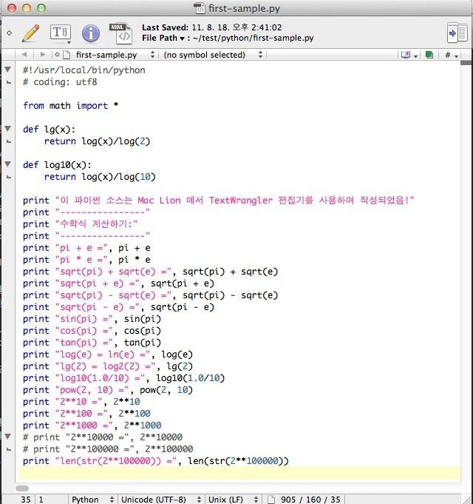Open the # marker menu
This screenshot has width=473, height=504.
coord(451,55)
